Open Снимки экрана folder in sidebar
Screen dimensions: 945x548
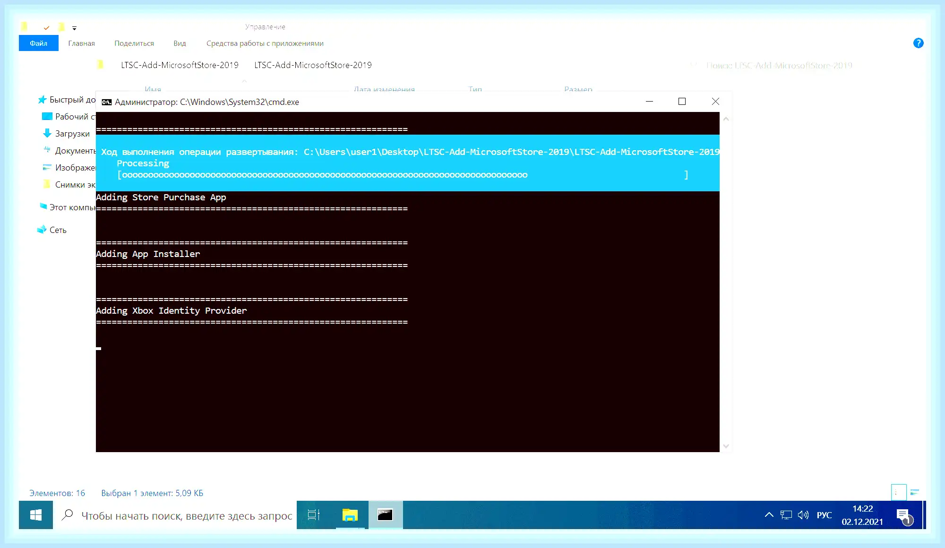pos(69,185)
